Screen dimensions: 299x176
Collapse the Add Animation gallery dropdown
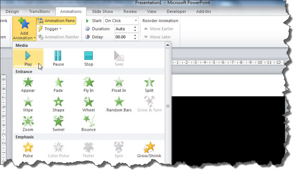(24, 29)
